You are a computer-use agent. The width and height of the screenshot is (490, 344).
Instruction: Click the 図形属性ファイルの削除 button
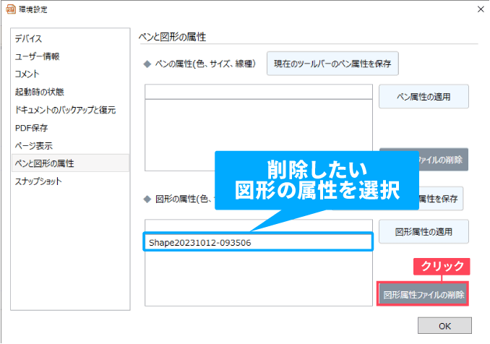point(424,294)
